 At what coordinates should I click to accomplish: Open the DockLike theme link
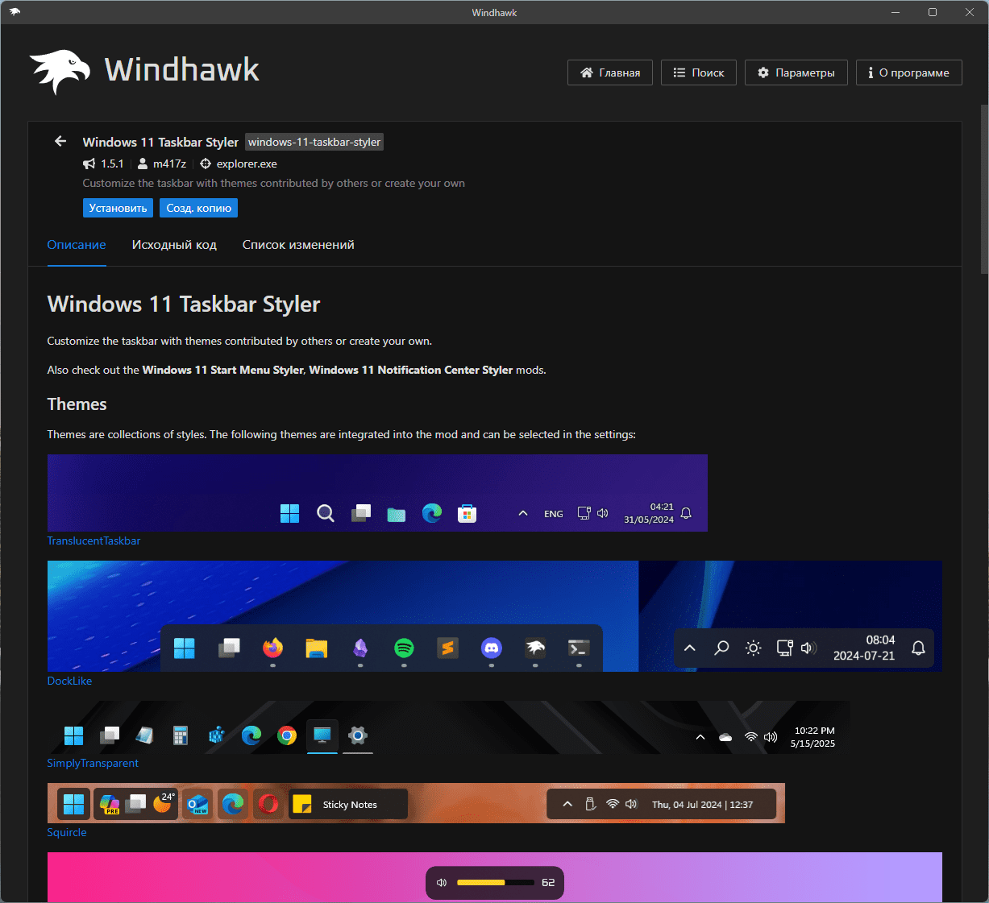click(69, 681)
